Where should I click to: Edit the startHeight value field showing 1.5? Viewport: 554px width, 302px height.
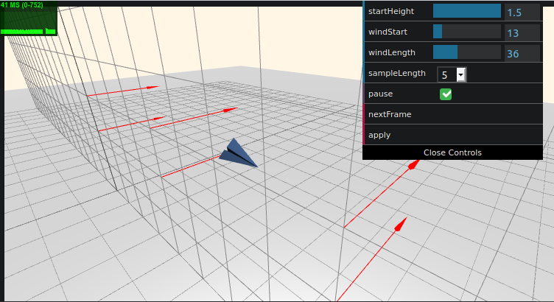[x=522, y=13]
